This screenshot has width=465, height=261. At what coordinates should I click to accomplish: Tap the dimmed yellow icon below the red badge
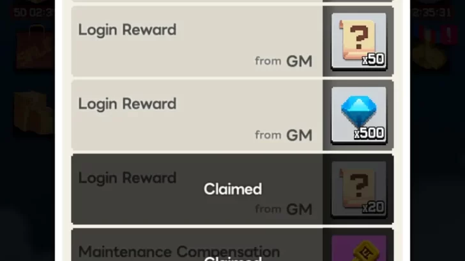click(429, 56)
